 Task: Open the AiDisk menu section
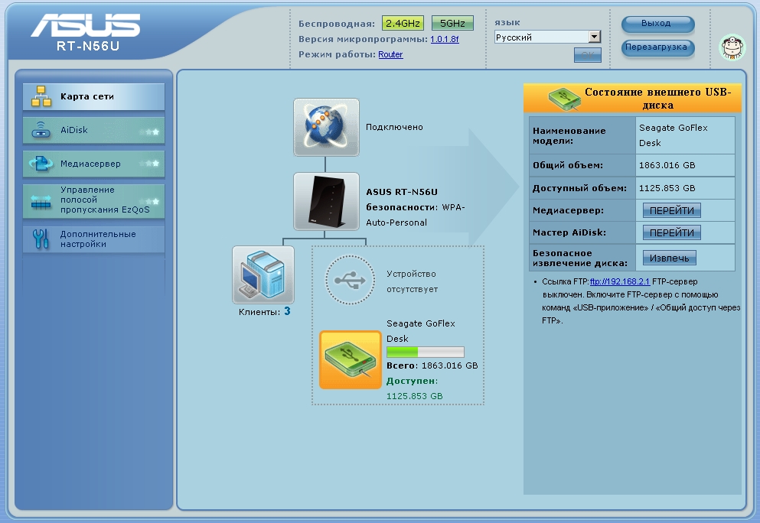[93, 131]
